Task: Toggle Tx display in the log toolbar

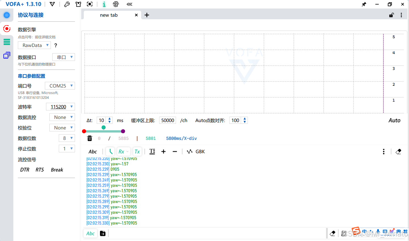Action: point(137,152)
